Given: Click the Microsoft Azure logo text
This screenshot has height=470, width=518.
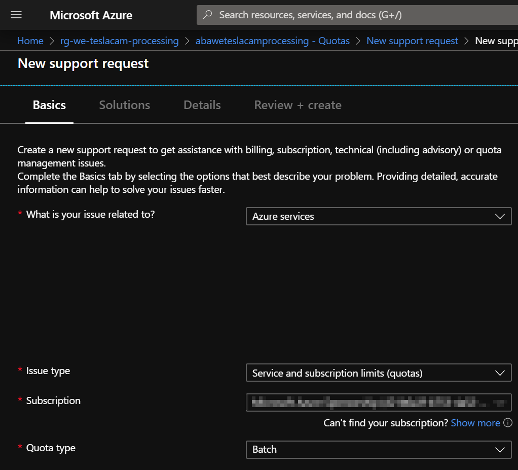Looking at the screenshot, I should 91,15.
